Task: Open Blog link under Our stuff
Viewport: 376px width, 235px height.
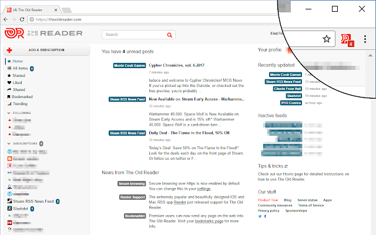Action: [288, 200]
